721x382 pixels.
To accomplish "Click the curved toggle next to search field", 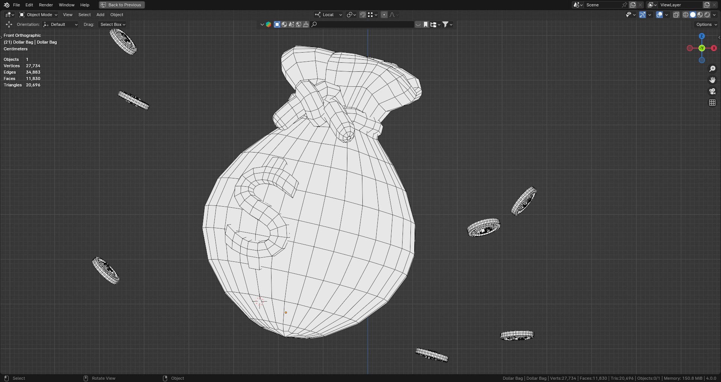I will coord(418,24).
